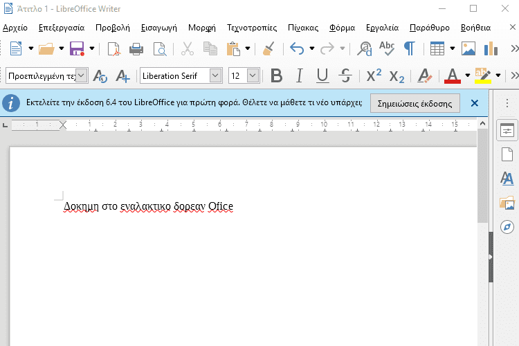Open Find and Replace icon

click(x=365, y=48)
